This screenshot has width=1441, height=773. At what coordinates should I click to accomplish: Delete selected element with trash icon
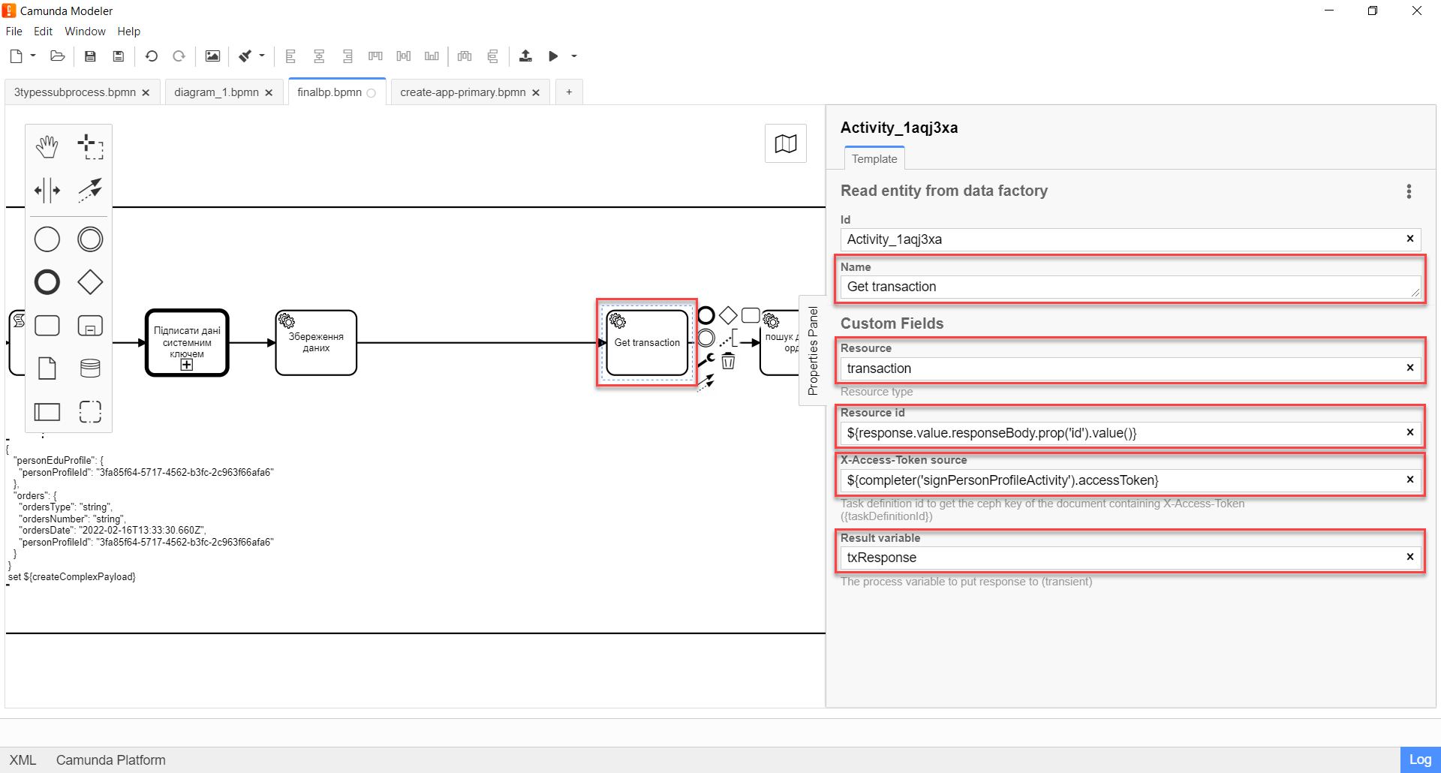click(x=728, y=362)
